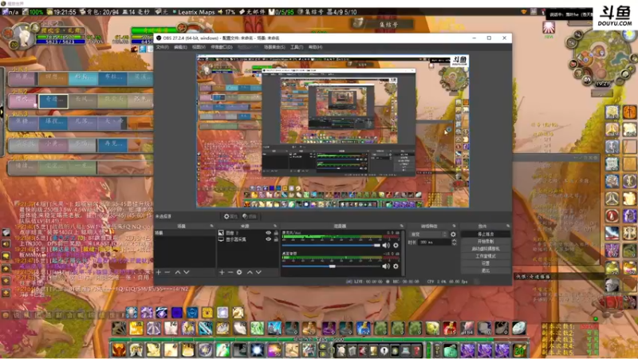Toggle the lock on 图像 2 source

[x=276, y=233]
